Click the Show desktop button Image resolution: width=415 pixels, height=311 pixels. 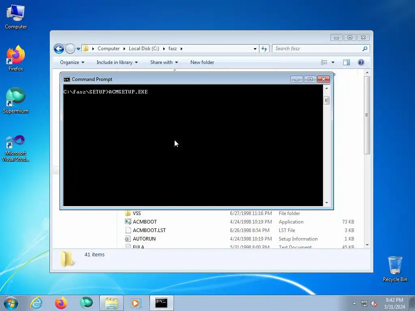pos(413,303)
